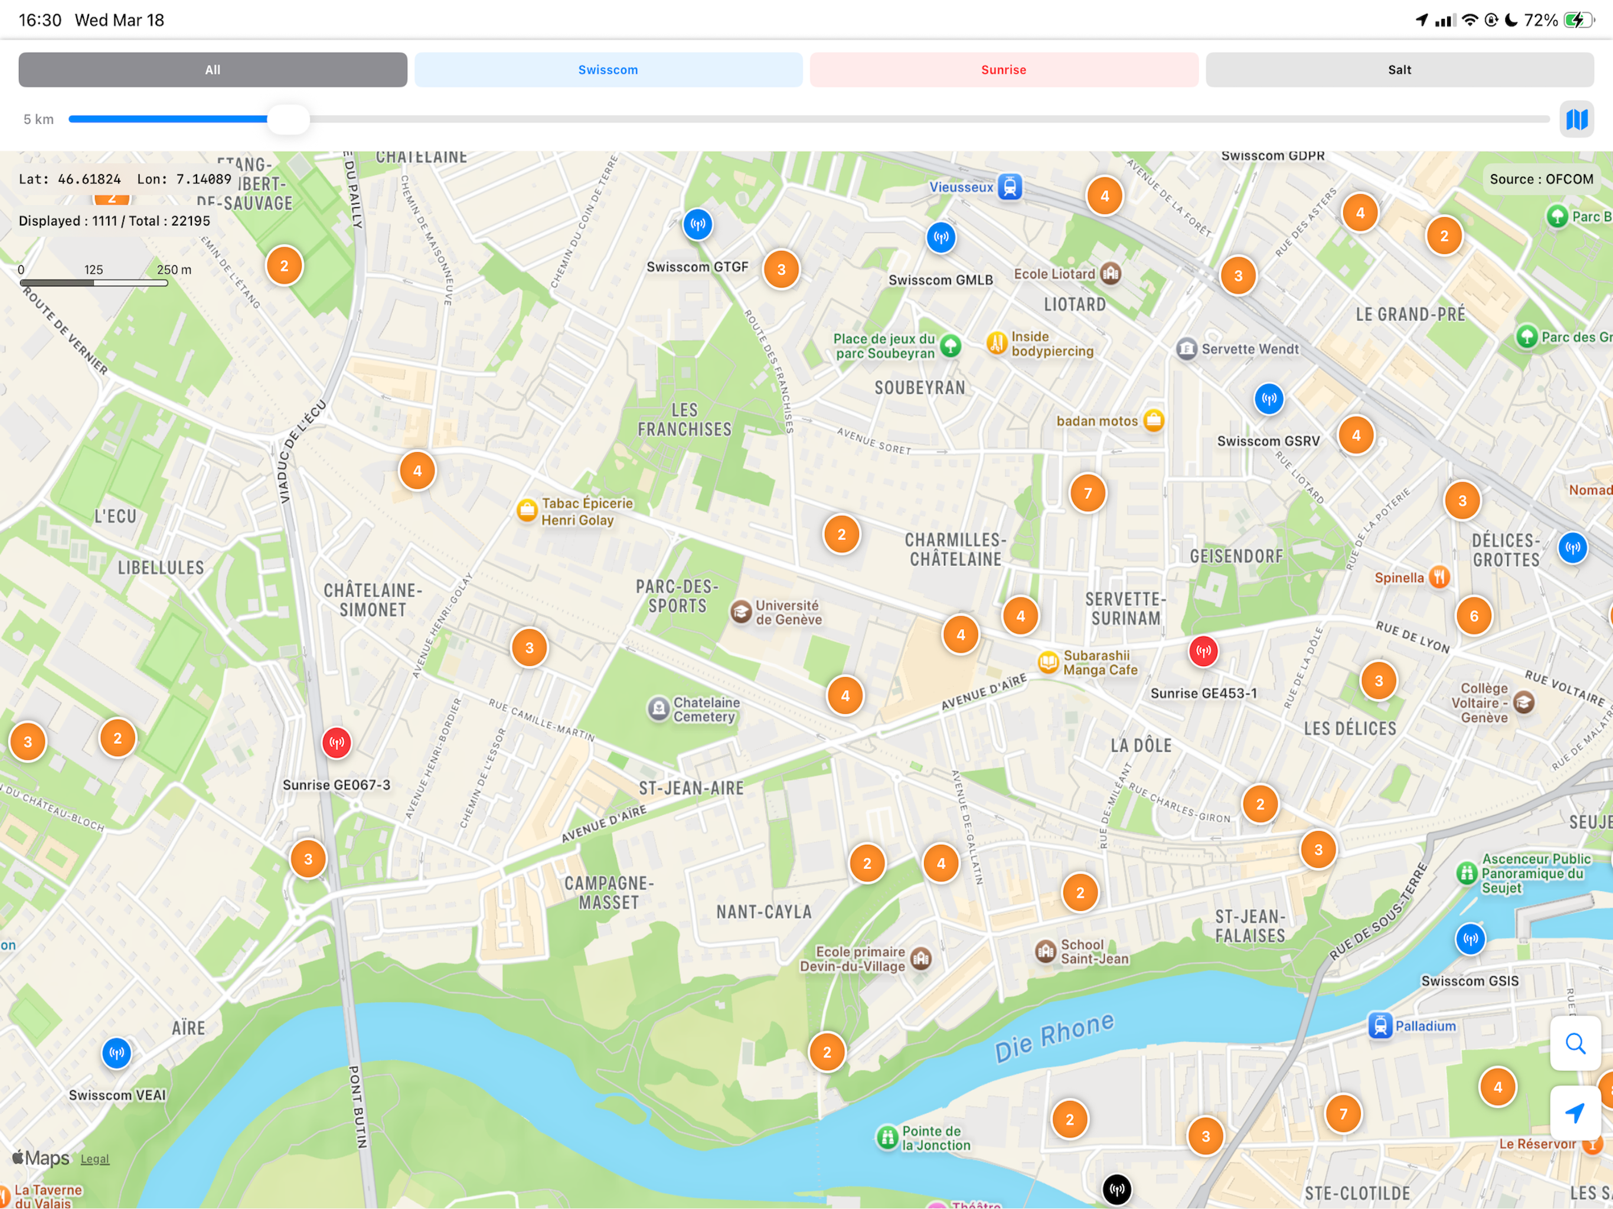1613x1209 pixels.
Task: Tap the 5 km radius label
Action: click(x=38, y=119)
